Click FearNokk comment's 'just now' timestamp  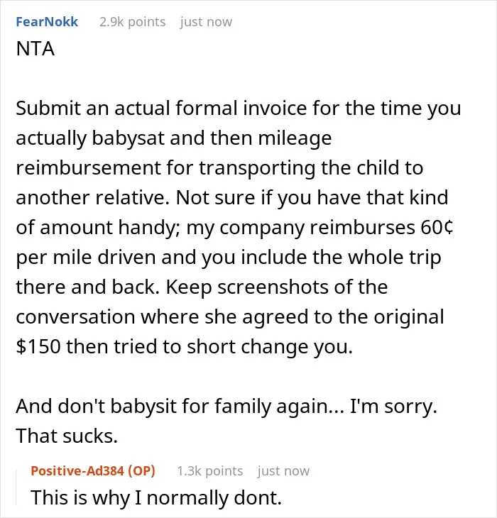click(206, 22)
